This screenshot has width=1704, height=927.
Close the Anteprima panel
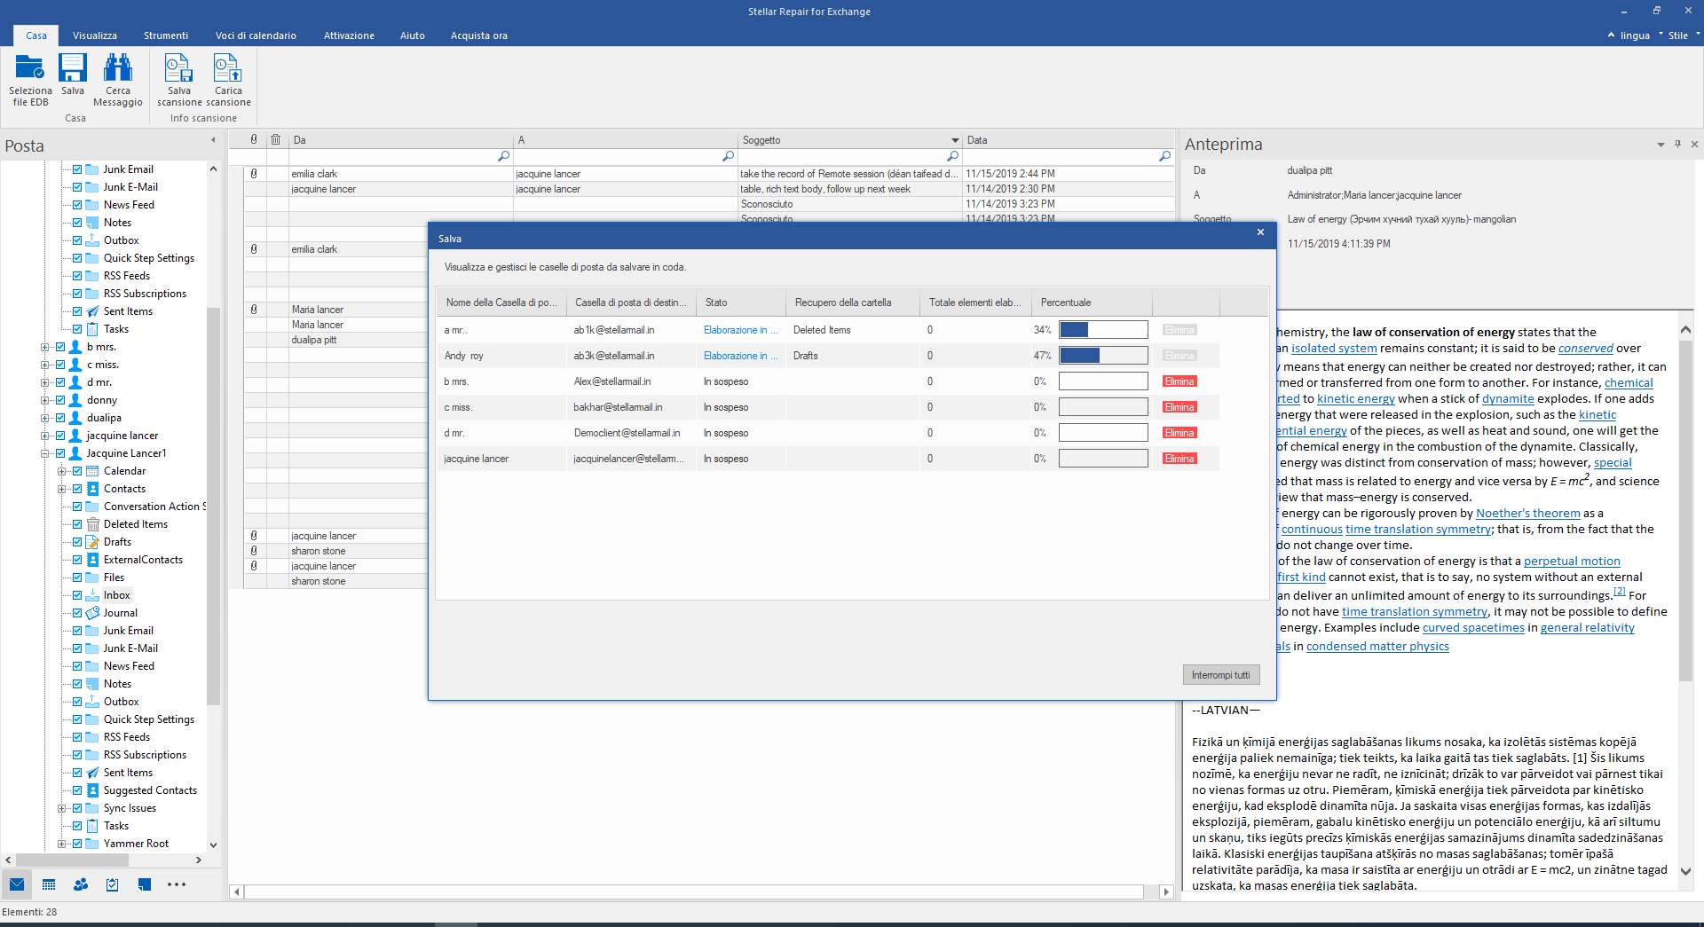[x=1694, y=144]
